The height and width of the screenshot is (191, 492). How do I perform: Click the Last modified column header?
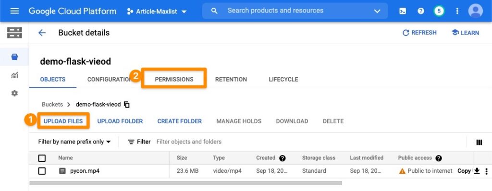point(367,158)
